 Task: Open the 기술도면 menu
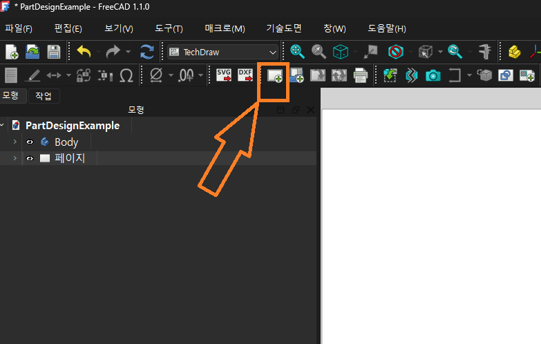[283, 28]
